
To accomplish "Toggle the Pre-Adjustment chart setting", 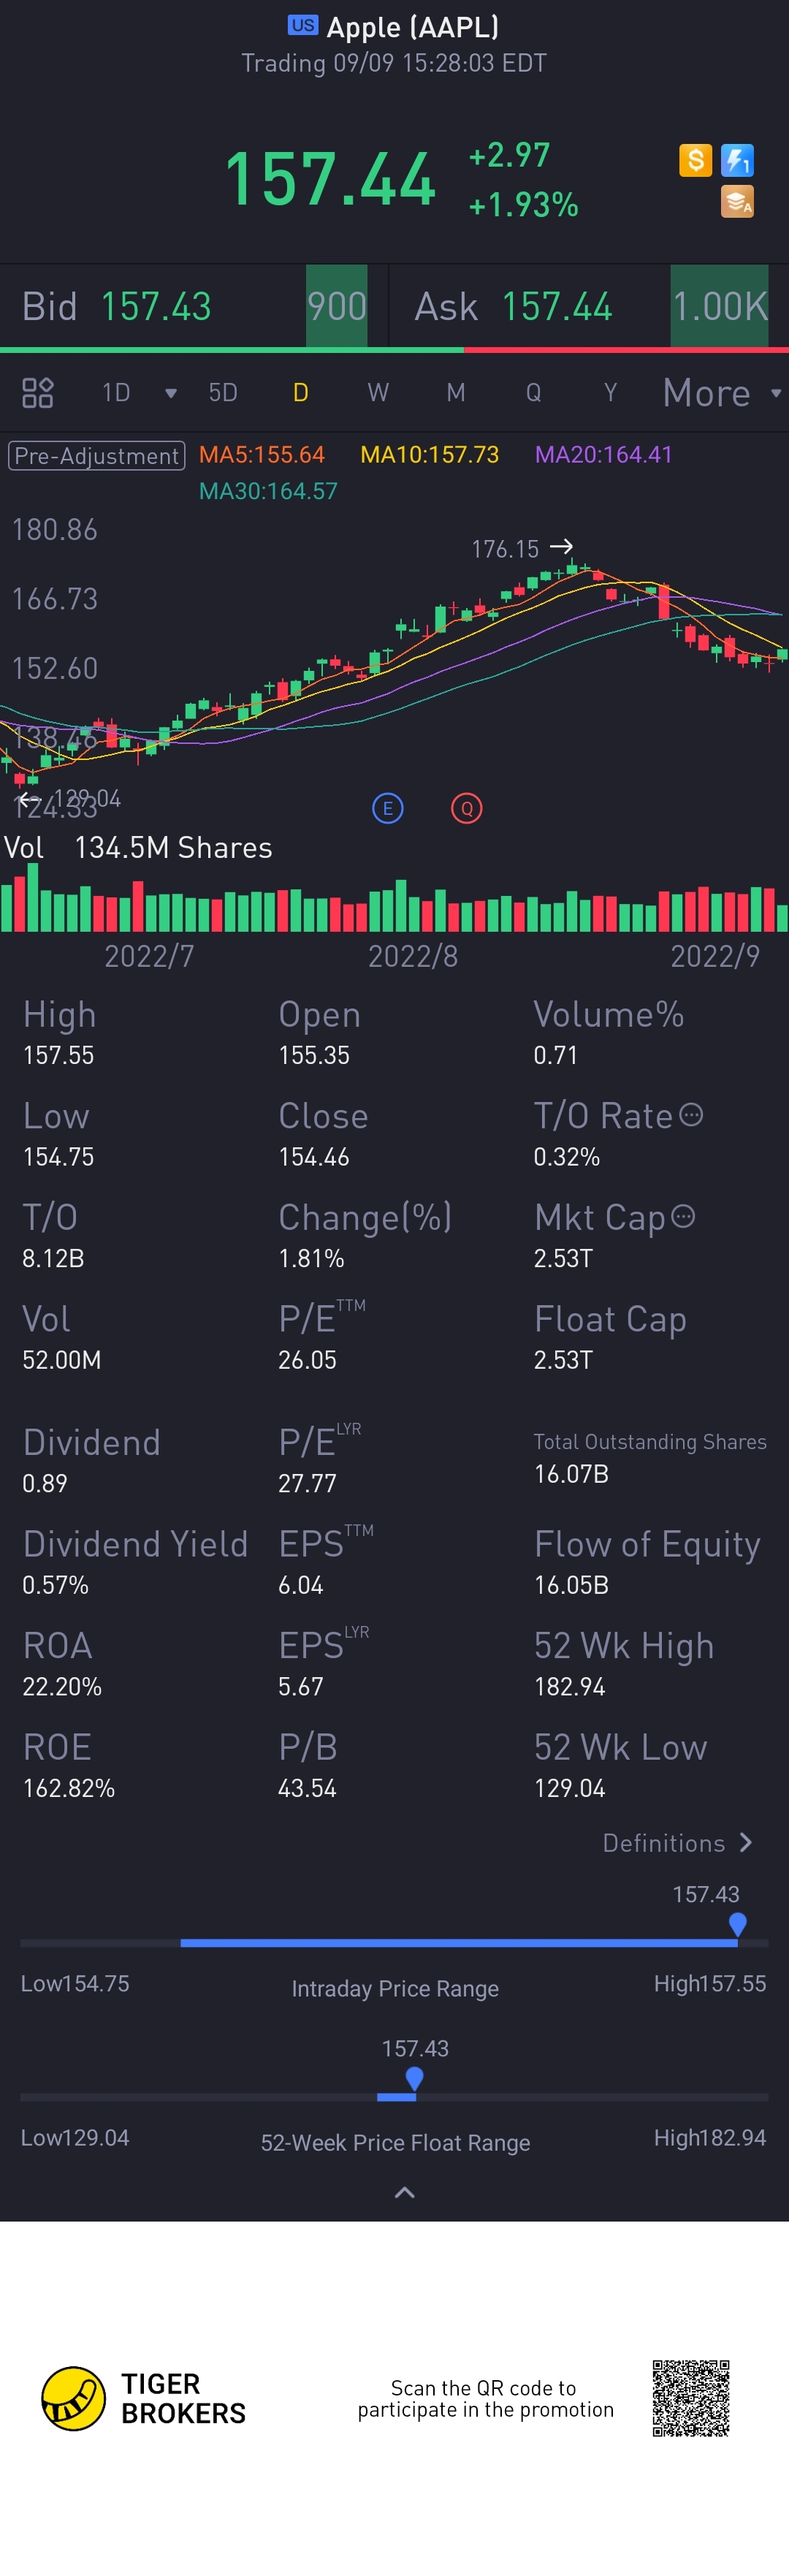I will pos(97,456).
